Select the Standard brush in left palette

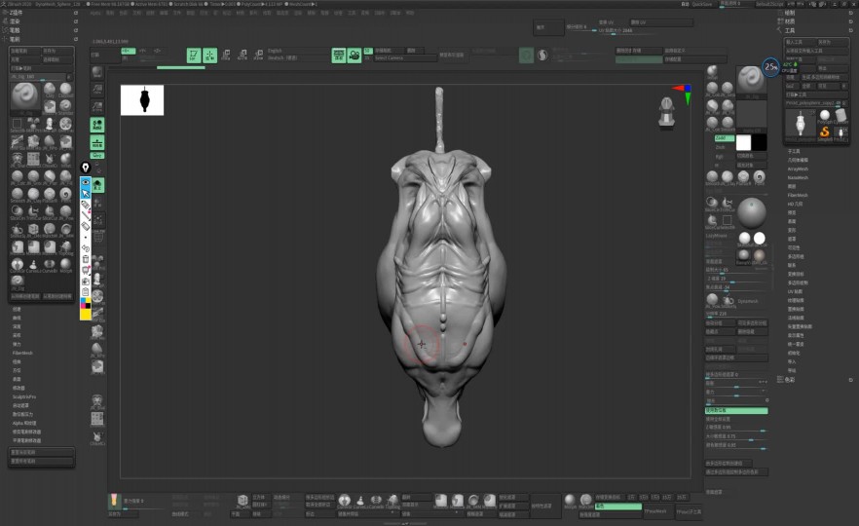pos(66,106)
